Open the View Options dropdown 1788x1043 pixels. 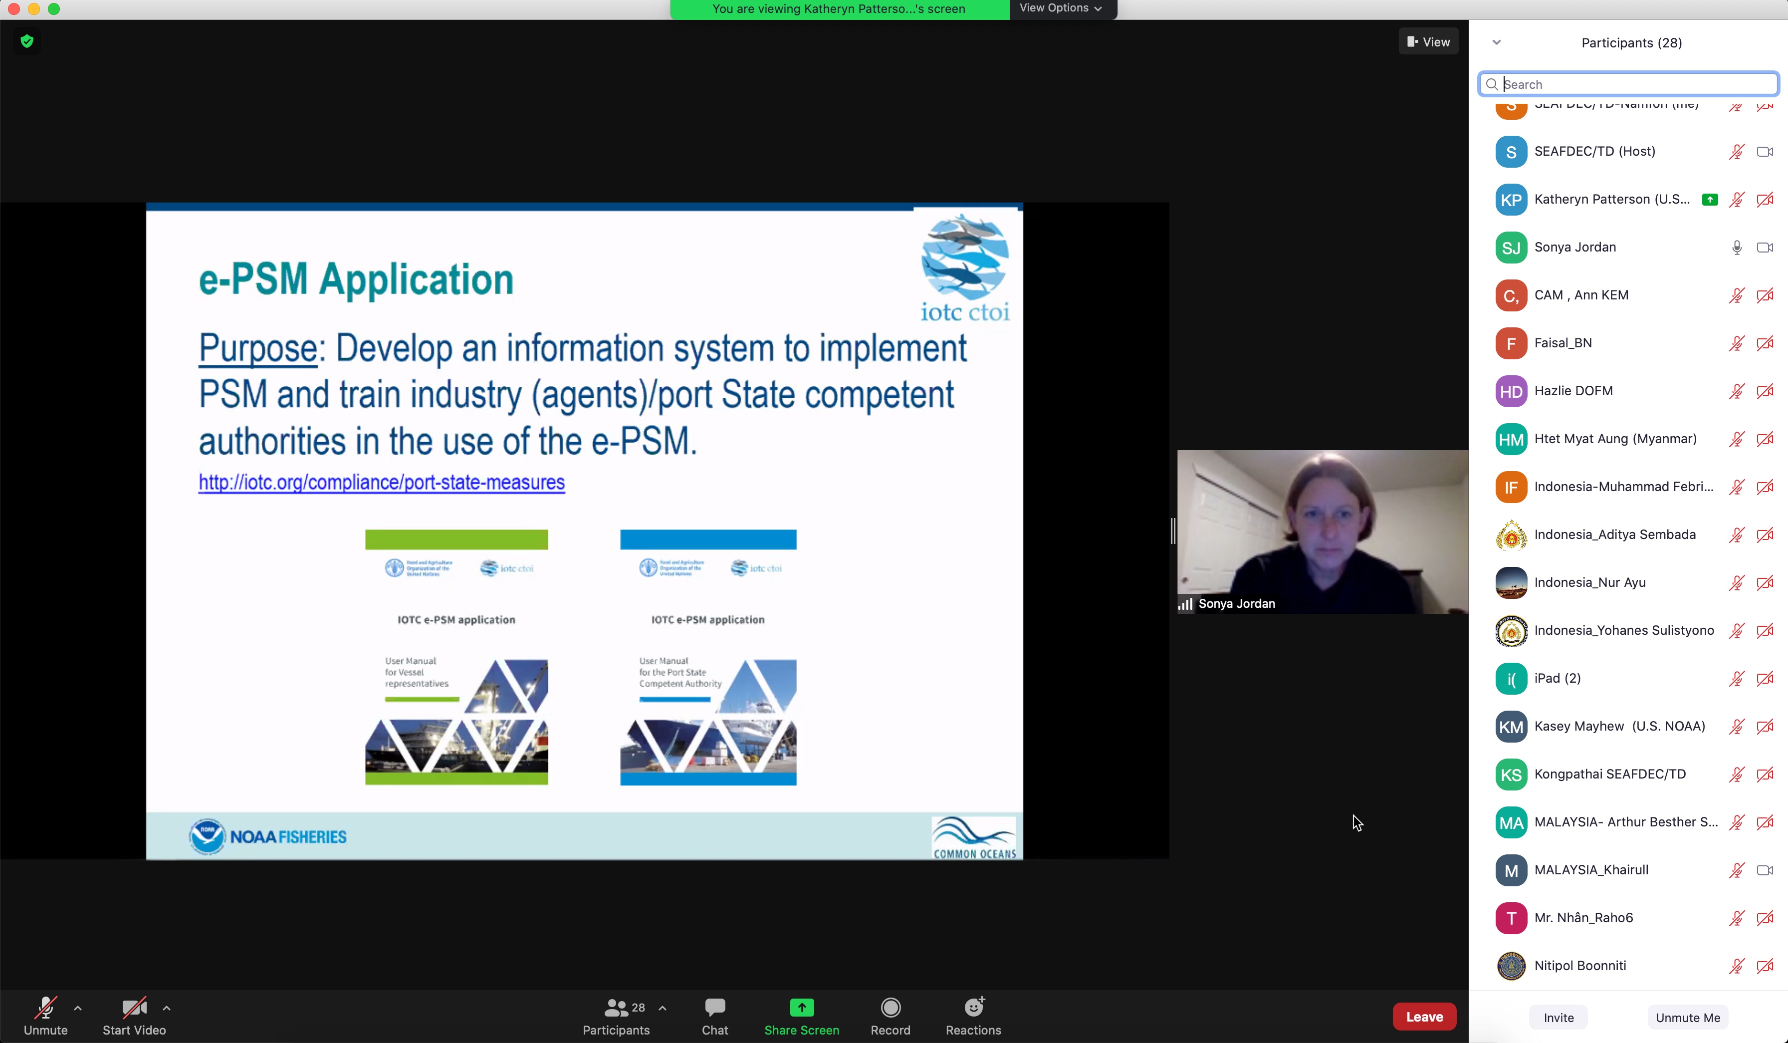point(1061,8)
